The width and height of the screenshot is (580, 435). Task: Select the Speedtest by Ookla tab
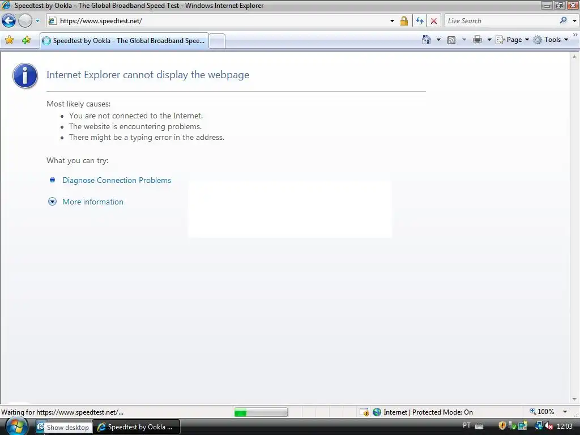pyautogui.click(x=124, y=41)
